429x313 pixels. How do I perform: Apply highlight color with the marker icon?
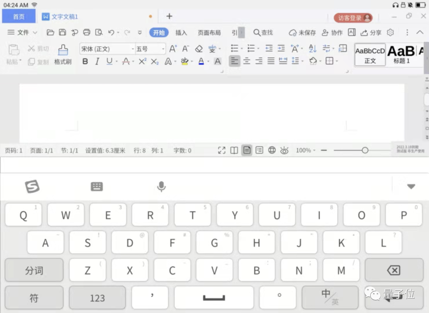[x=185, y=61]
